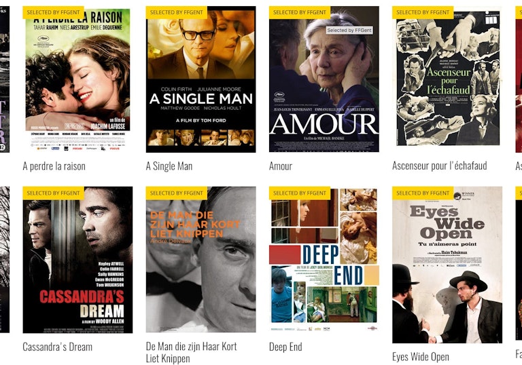522x365 pixels.
Task: Click Selected by FFGent badge on Eyes Wide Open
Action: click(x=423, y=193)
